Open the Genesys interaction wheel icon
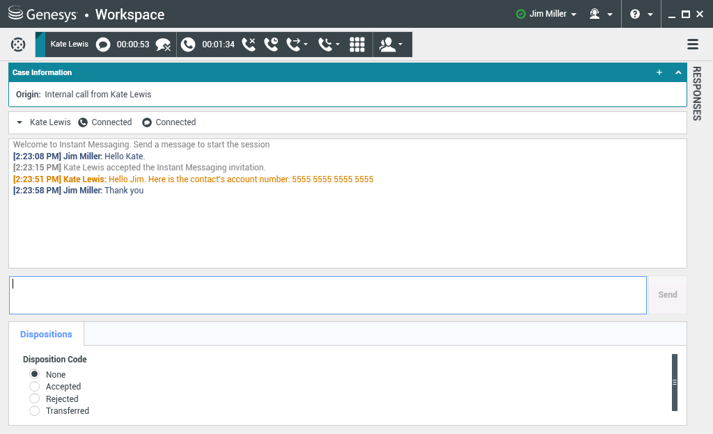 pyautogui.click(x=18, y=45)
